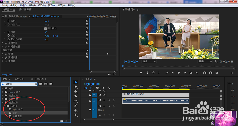Viewport: 238px width, 126px height.
Task: Expand the 声道音量 effect
Action: click(x=2, y=57)
